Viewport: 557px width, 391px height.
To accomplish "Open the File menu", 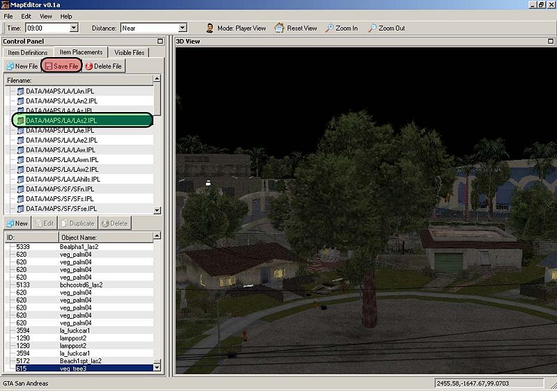I will click(8, 16).
